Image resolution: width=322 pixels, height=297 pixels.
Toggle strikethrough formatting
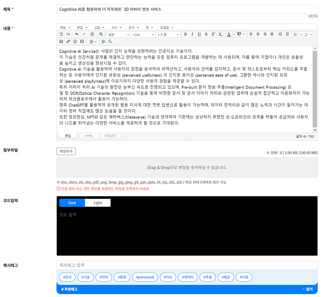pos(206,34)
